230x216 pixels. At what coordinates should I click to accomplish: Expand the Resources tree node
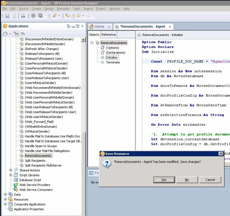pyautogui.click(x=5, y=199)
